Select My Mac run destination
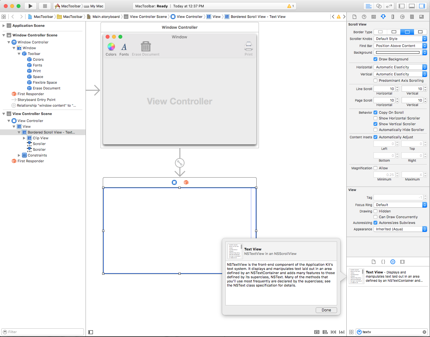Screen dimensions: 430x337 tap(94, 6)
